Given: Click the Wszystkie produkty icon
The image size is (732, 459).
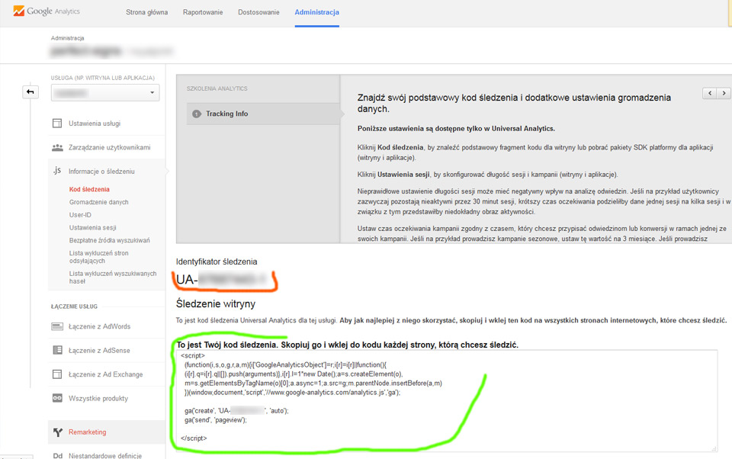Looking at the screenshot, I should click(57, 398).
